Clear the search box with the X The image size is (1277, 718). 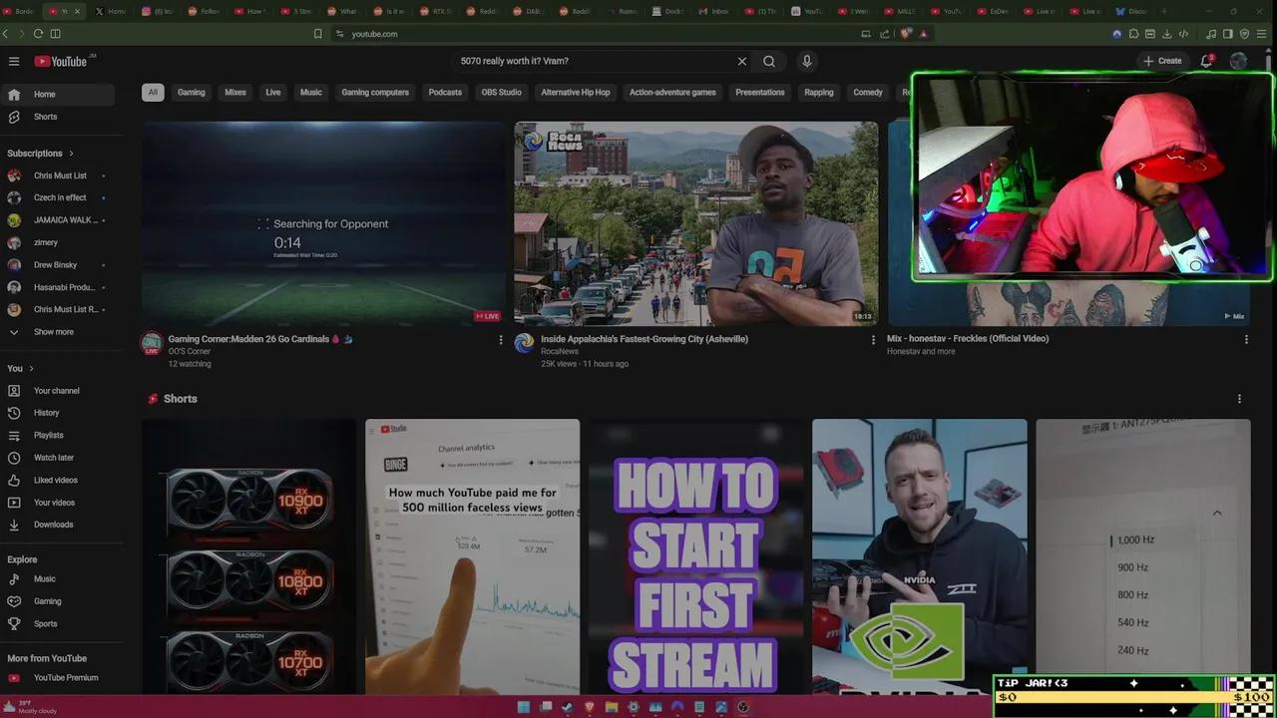[741, 61]
